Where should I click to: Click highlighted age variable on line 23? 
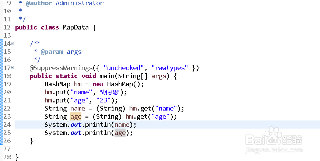(x=76, y=117)
